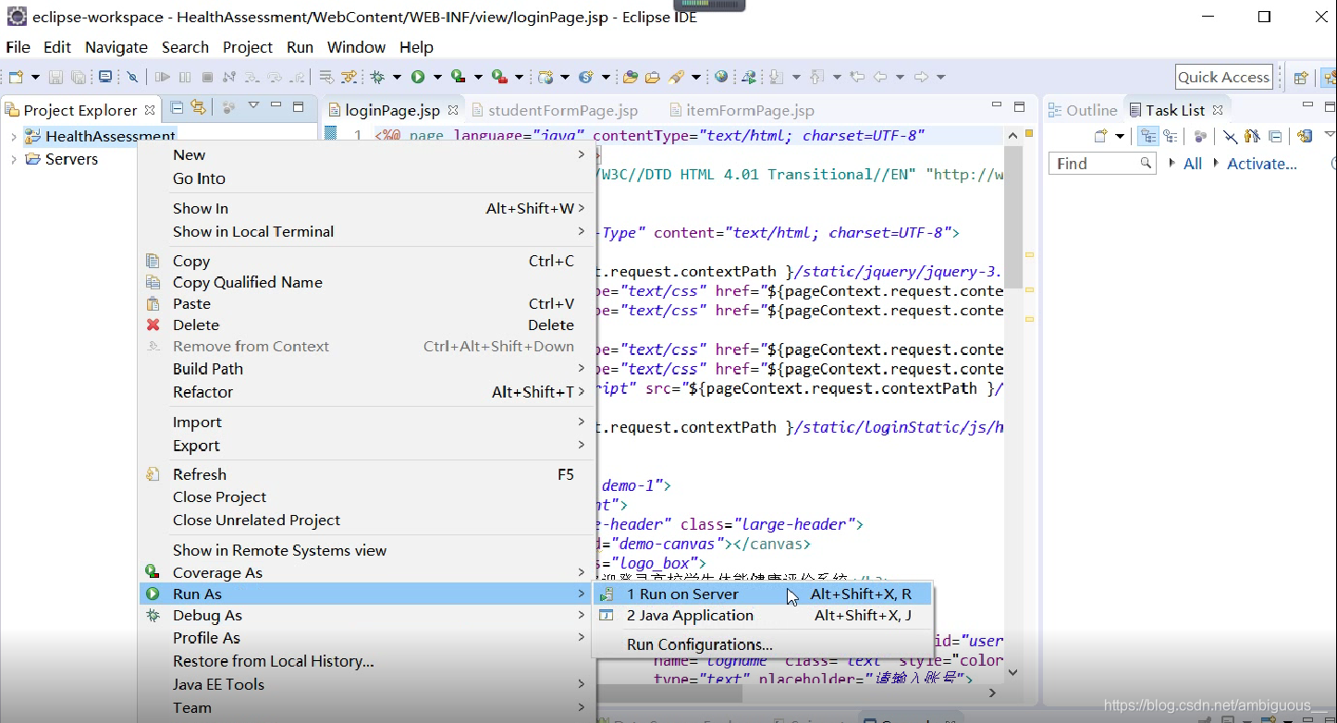
Task: Click the Save All toolbar icon
Action: [79, 77]
